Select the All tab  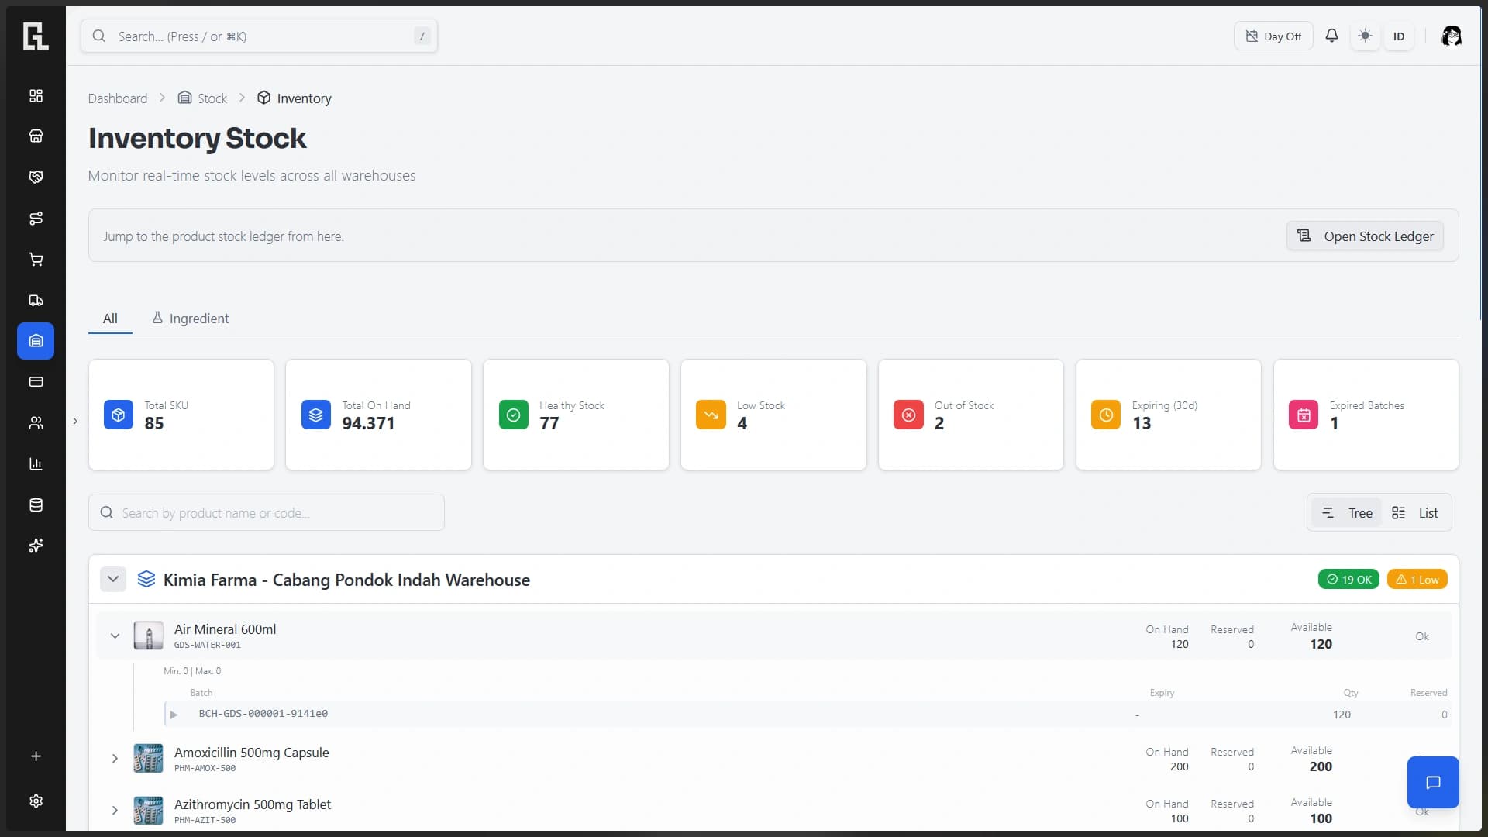coord(110,319)
